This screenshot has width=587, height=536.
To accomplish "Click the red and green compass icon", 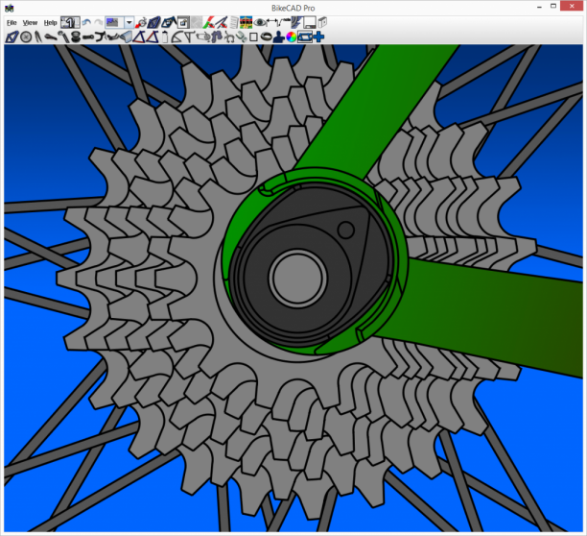I will (x=208, y=22).
